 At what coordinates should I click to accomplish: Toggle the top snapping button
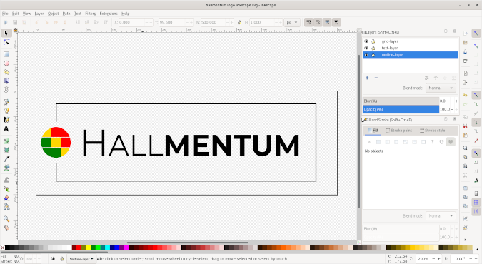(x=476, y=34)
